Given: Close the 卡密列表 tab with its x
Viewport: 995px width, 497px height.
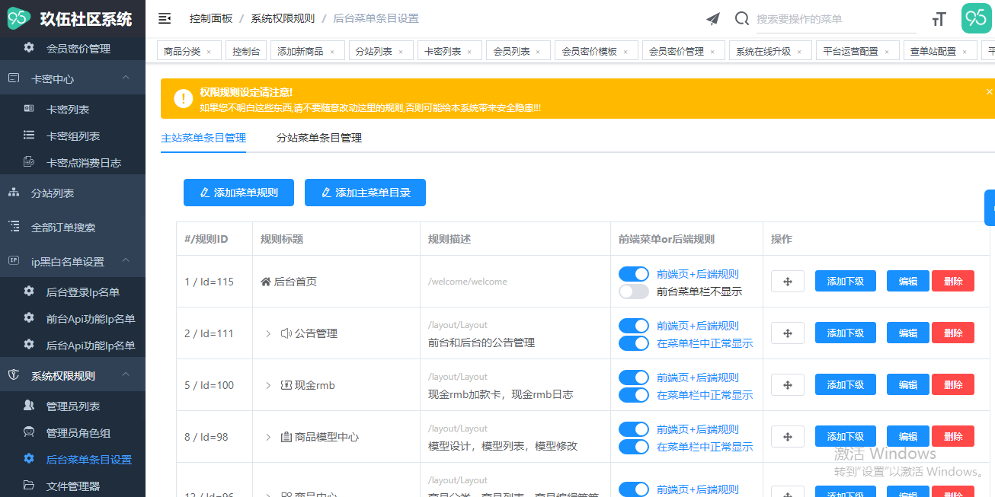Looking at the screenshot, I should [x=469, y=52].
